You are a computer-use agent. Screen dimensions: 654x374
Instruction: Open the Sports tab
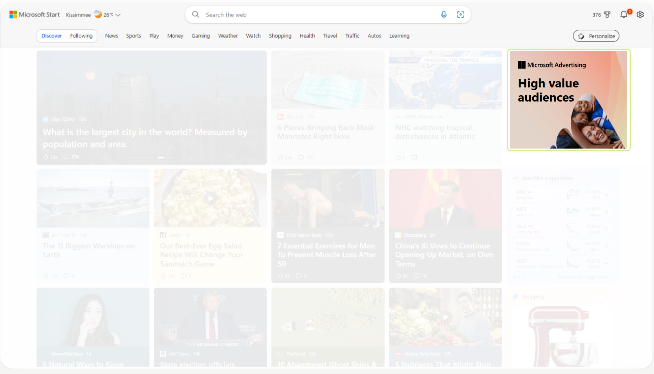pos(134,36)
